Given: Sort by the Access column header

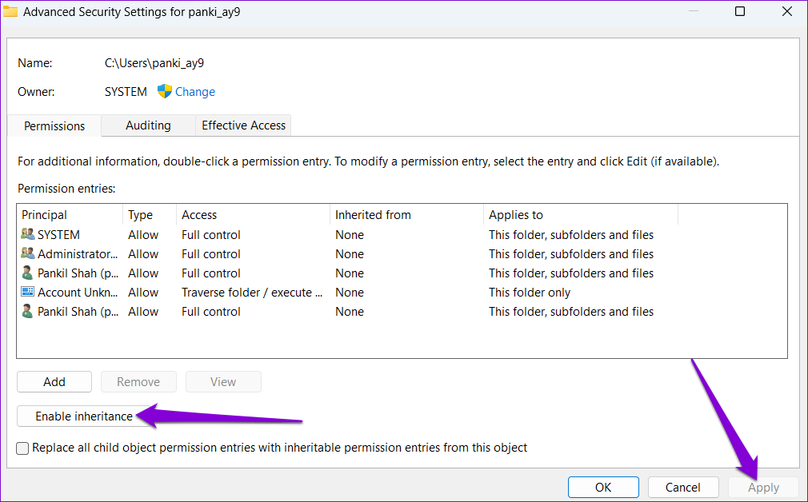Looking at the screenshot, I should (x=253, y=215).
